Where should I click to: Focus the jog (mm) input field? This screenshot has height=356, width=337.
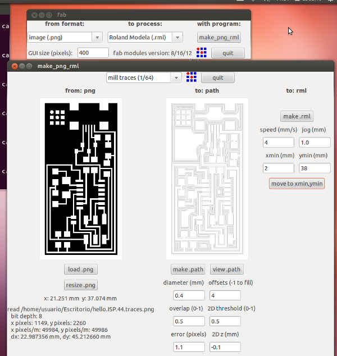click(315, 143)
